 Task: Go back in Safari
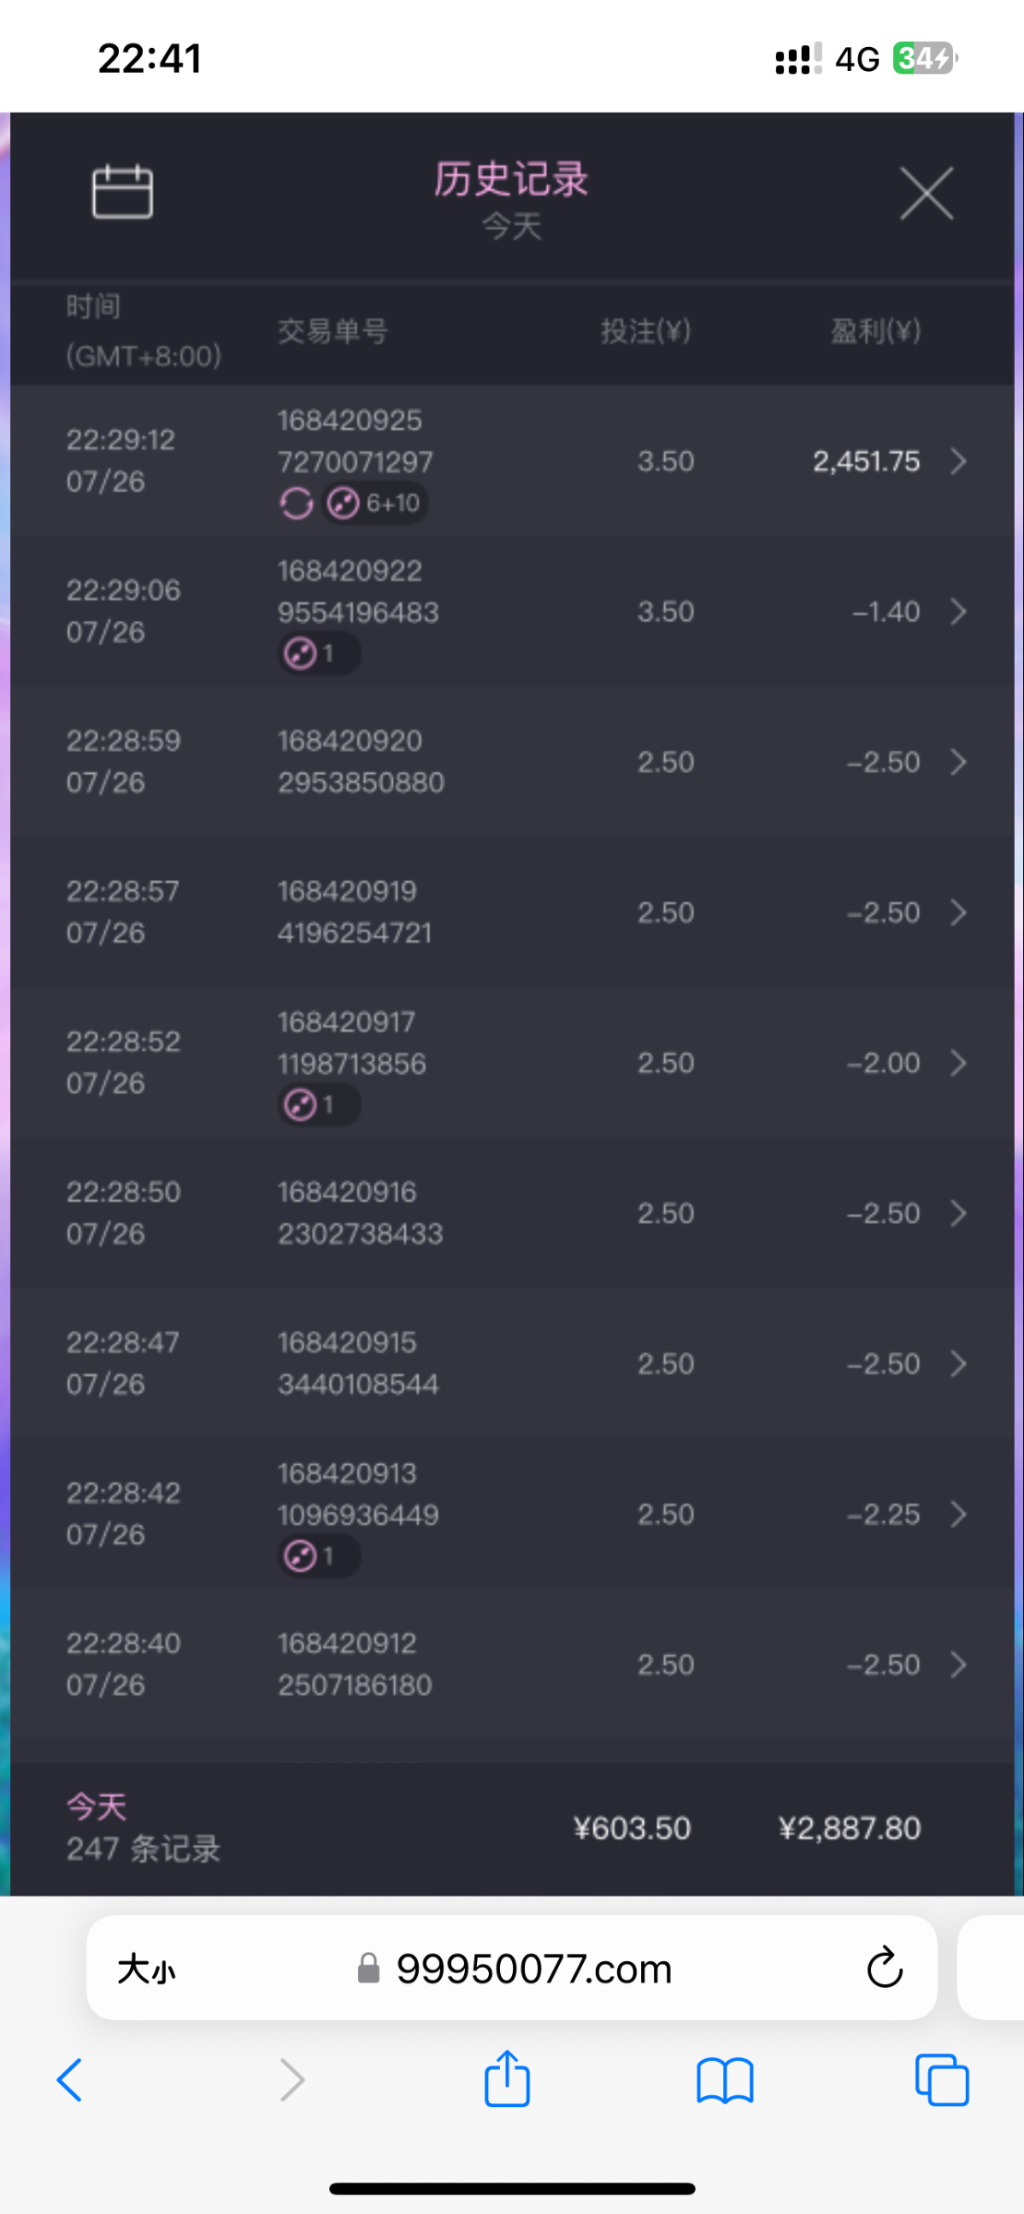pyautogui.click(x=70, y=2080)
